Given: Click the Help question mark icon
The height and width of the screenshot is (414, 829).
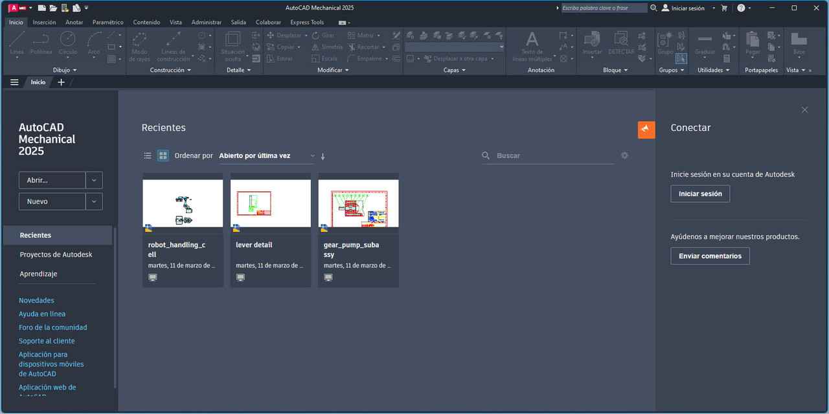Looking at the screenshot, I should point(741,8).
